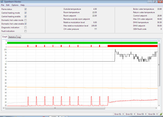Open the Help menu
Screen dimensions: 163x117
(23, 5)
